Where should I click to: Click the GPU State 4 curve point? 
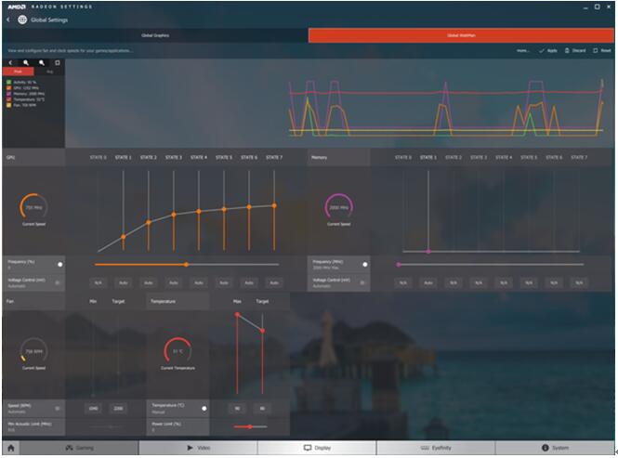(x=199, y=211)
